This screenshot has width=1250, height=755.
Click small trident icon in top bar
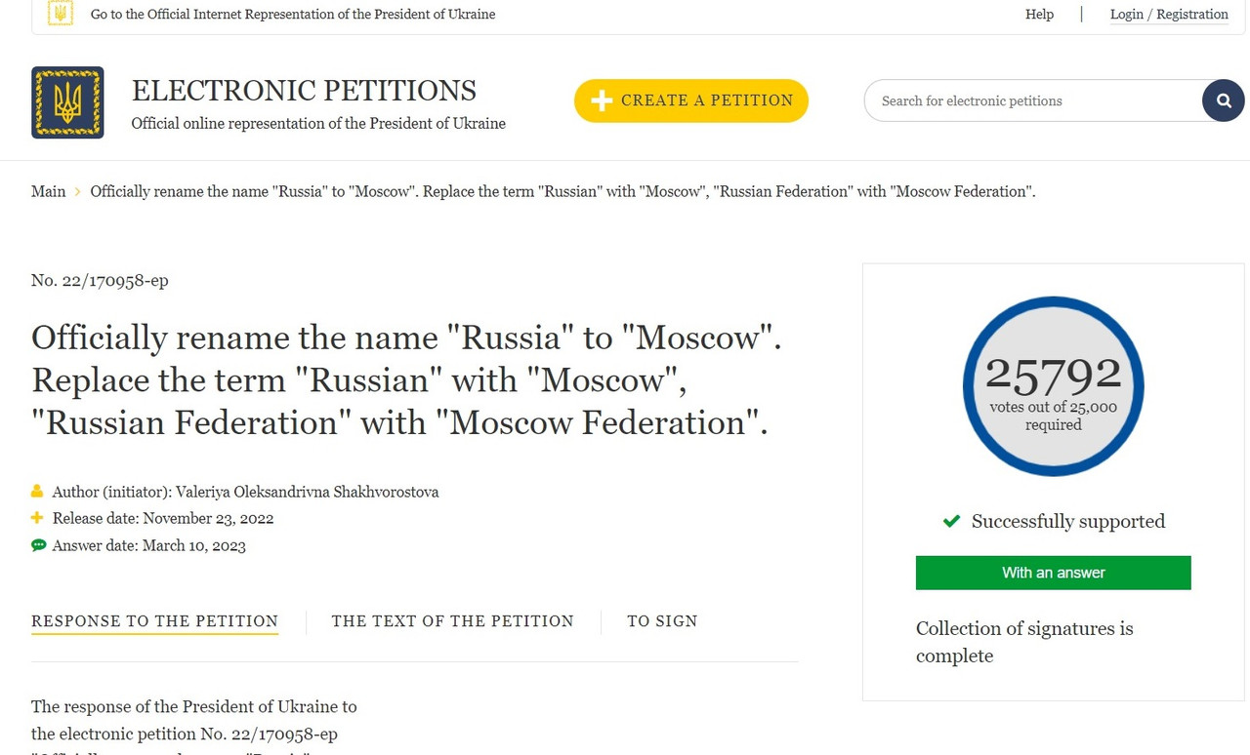click(61, 14)
